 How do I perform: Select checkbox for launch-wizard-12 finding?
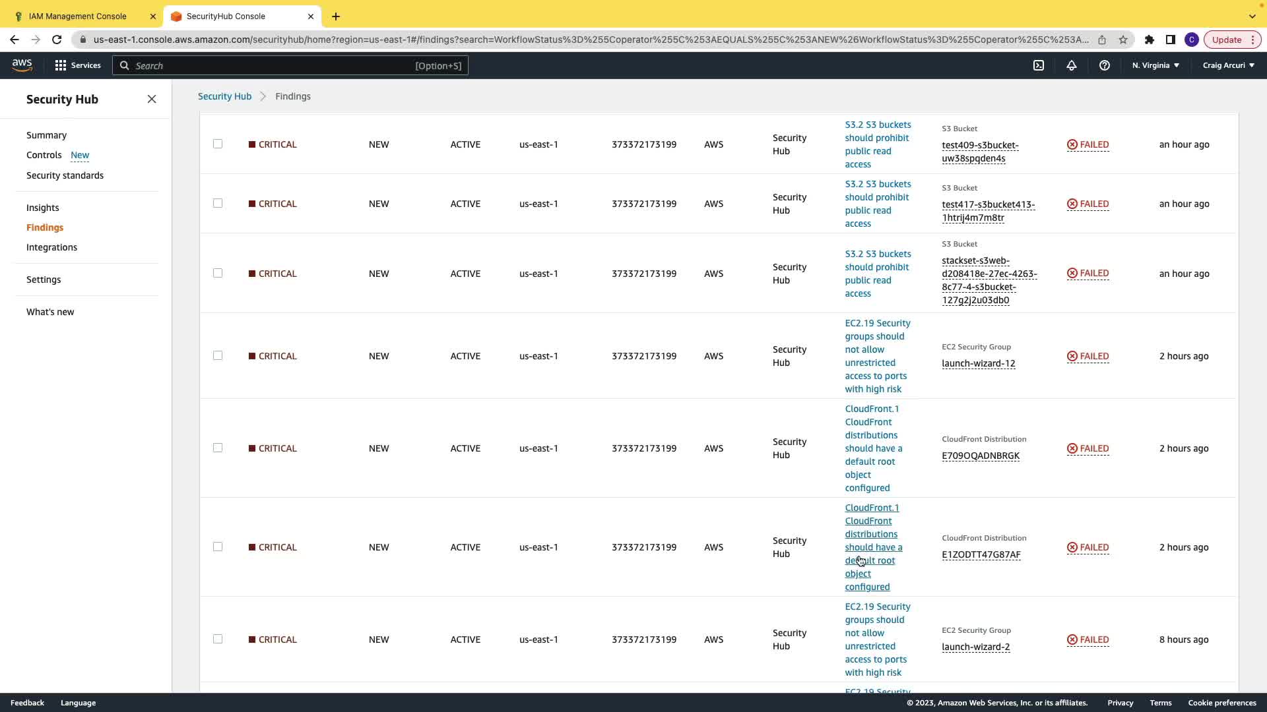coord(218,355)
